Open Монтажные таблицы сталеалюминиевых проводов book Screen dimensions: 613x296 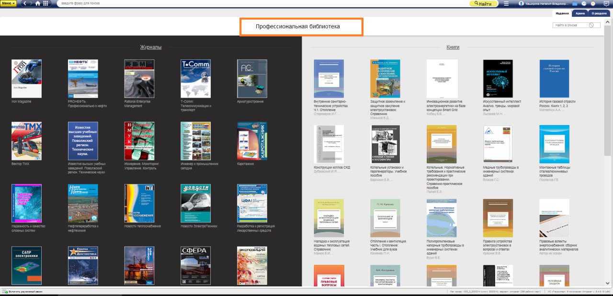click(x=554, y=144)
